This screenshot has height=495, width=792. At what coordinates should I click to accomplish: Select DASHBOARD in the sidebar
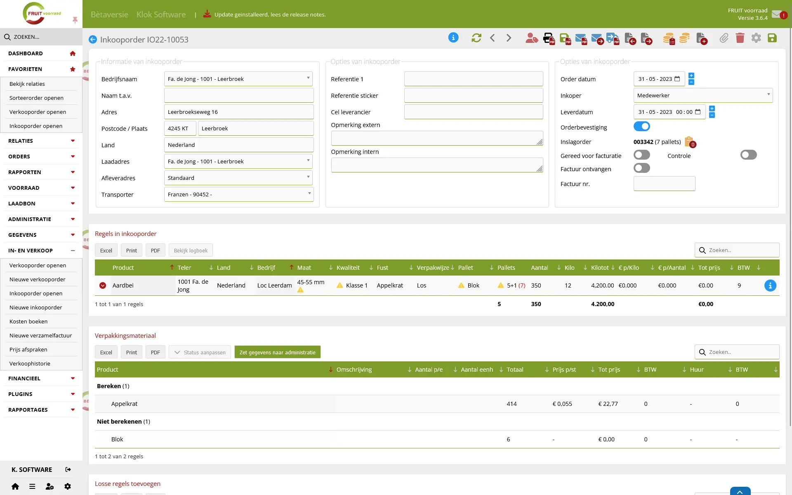(x=41, y=53)
